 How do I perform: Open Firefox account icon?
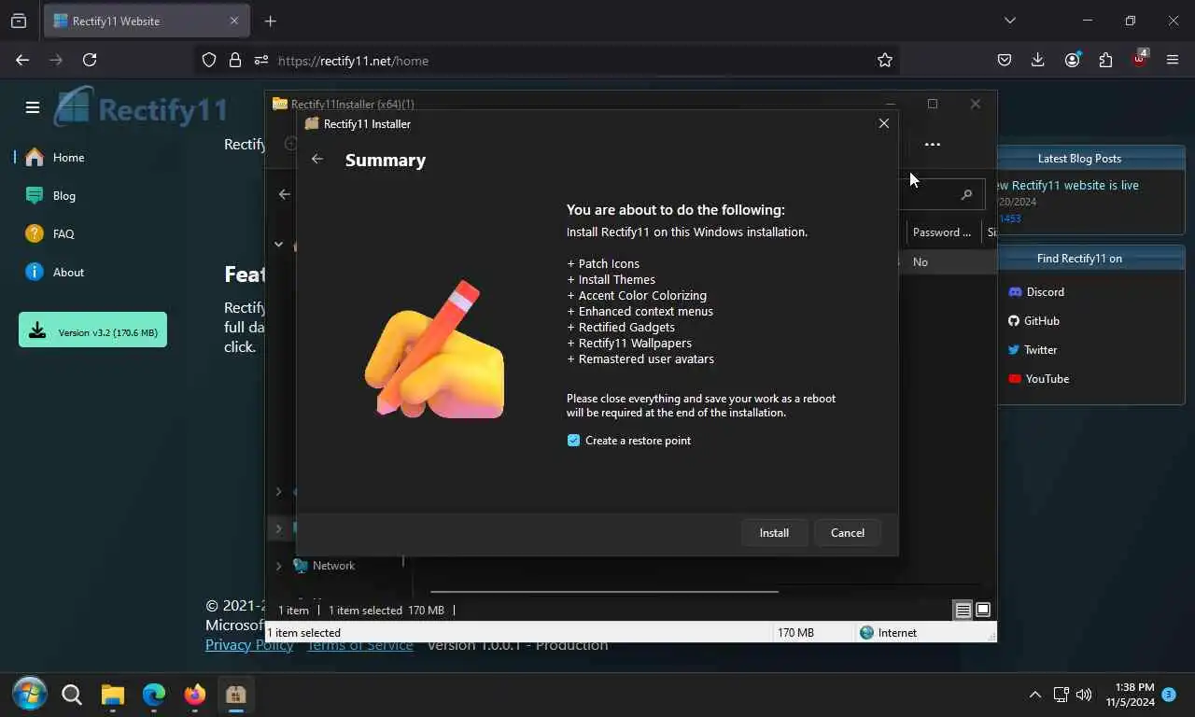[x=1072, y=60]
